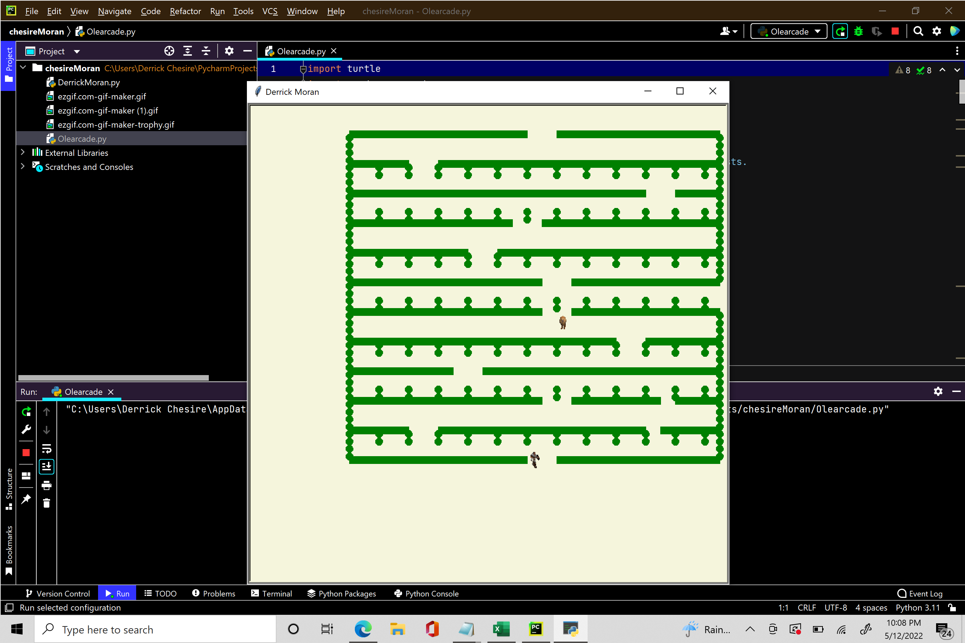This screenshot has height=643, width=965.
Task: Pin the Run tab
Action: point(26,499)
